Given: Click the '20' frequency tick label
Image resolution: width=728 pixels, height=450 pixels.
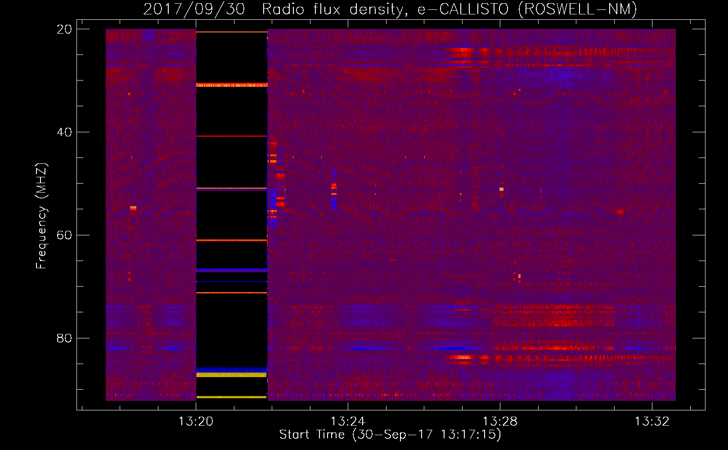Looking at the screenshot, I should coord(64,29).
